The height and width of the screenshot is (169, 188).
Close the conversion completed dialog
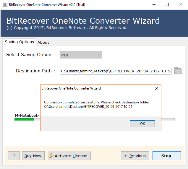157,88
